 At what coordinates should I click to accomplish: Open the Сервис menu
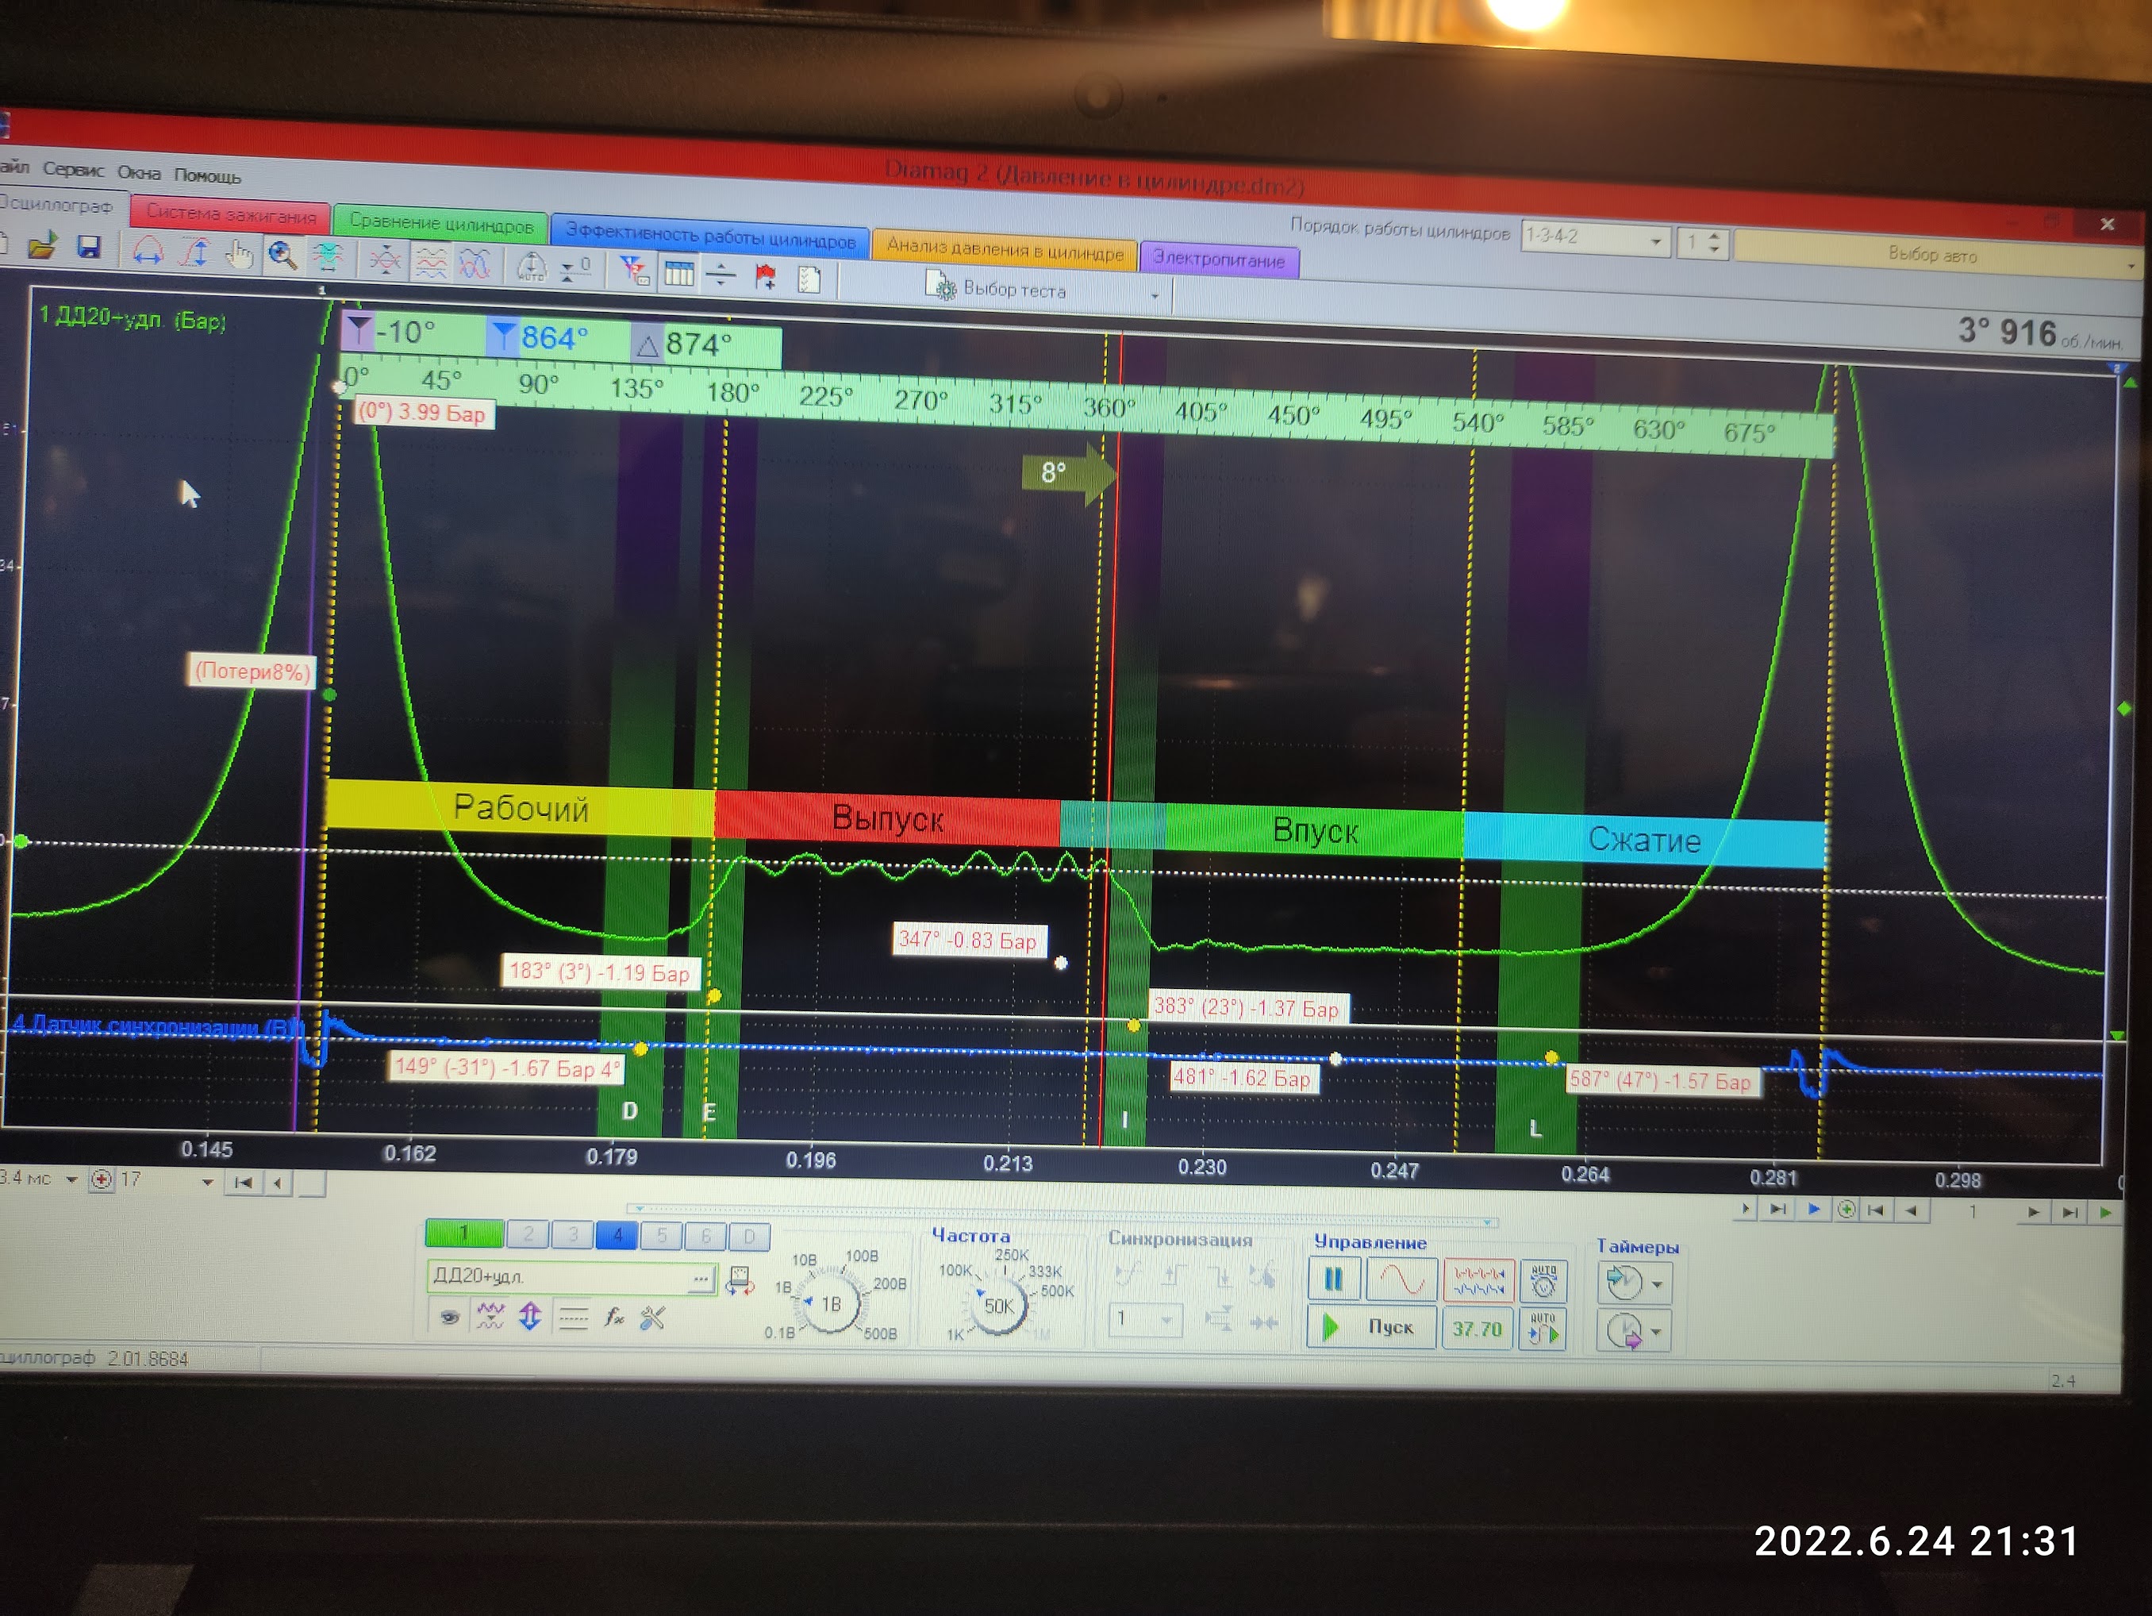pos(73,171)
